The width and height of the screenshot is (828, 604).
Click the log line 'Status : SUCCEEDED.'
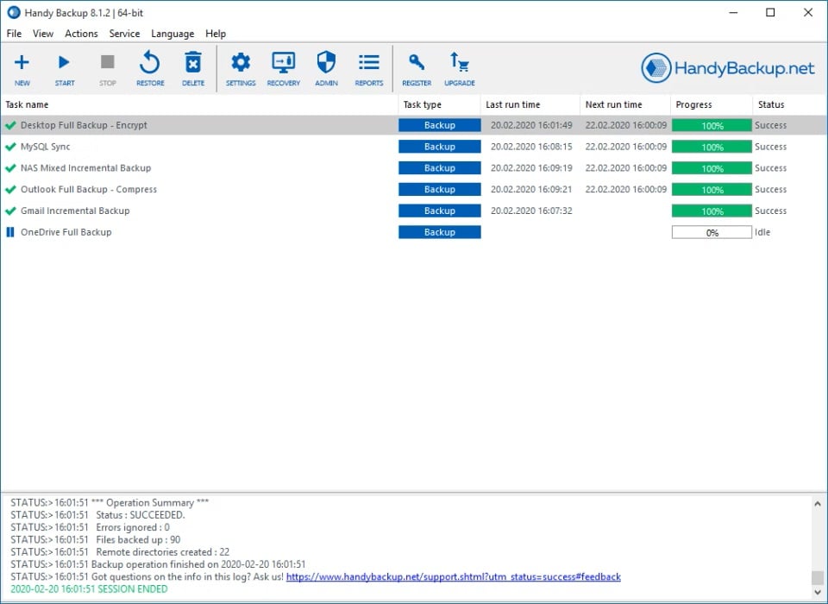(97, 515)
